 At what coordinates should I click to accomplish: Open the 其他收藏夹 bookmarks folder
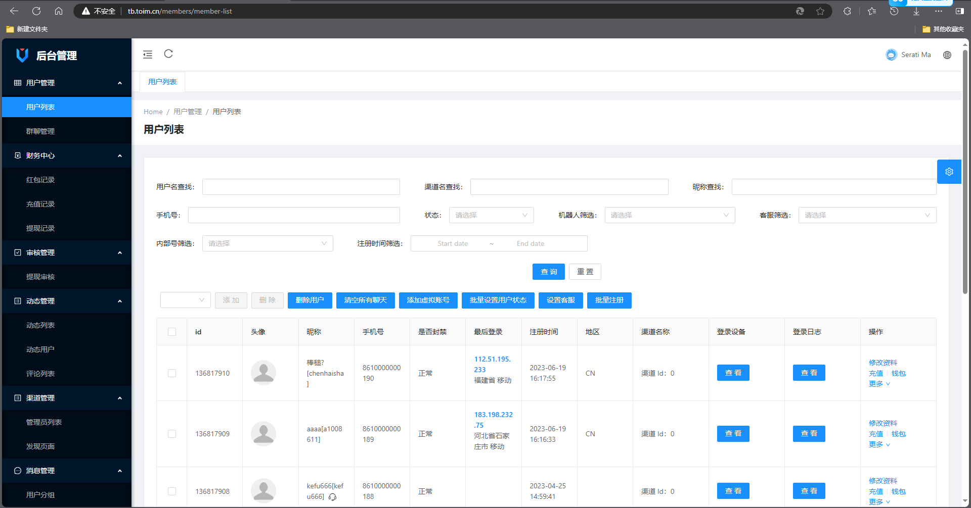943,29
